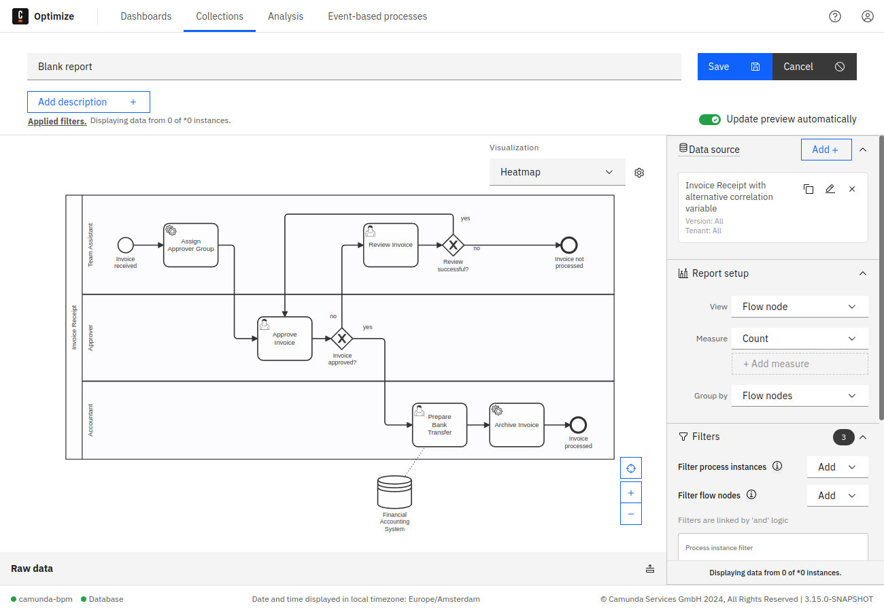Open the Applied filters link
The image size is (884, 612).
(x=56, y=121)
